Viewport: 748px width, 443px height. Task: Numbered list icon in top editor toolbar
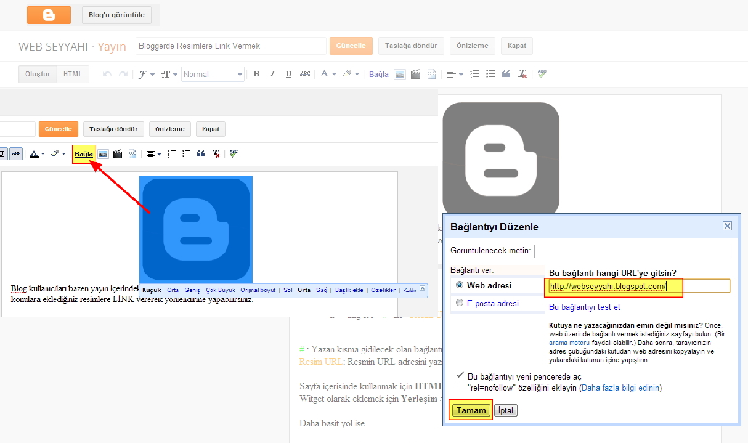tap(474, 74)
